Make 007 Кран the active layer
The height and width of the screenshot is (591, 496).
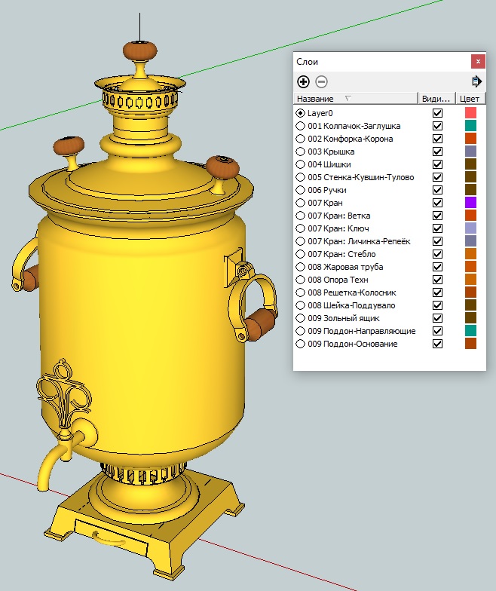click(302, 203)
